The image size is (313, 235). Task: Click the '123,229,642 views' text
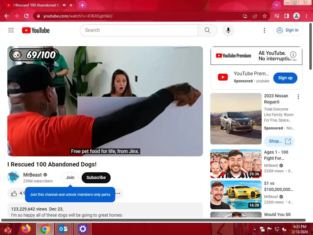29,209
